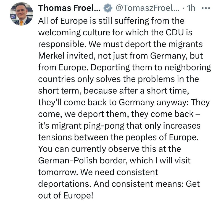Click the orange tie in the avatar photo
The image size is (221, 207).
(22, 23)
